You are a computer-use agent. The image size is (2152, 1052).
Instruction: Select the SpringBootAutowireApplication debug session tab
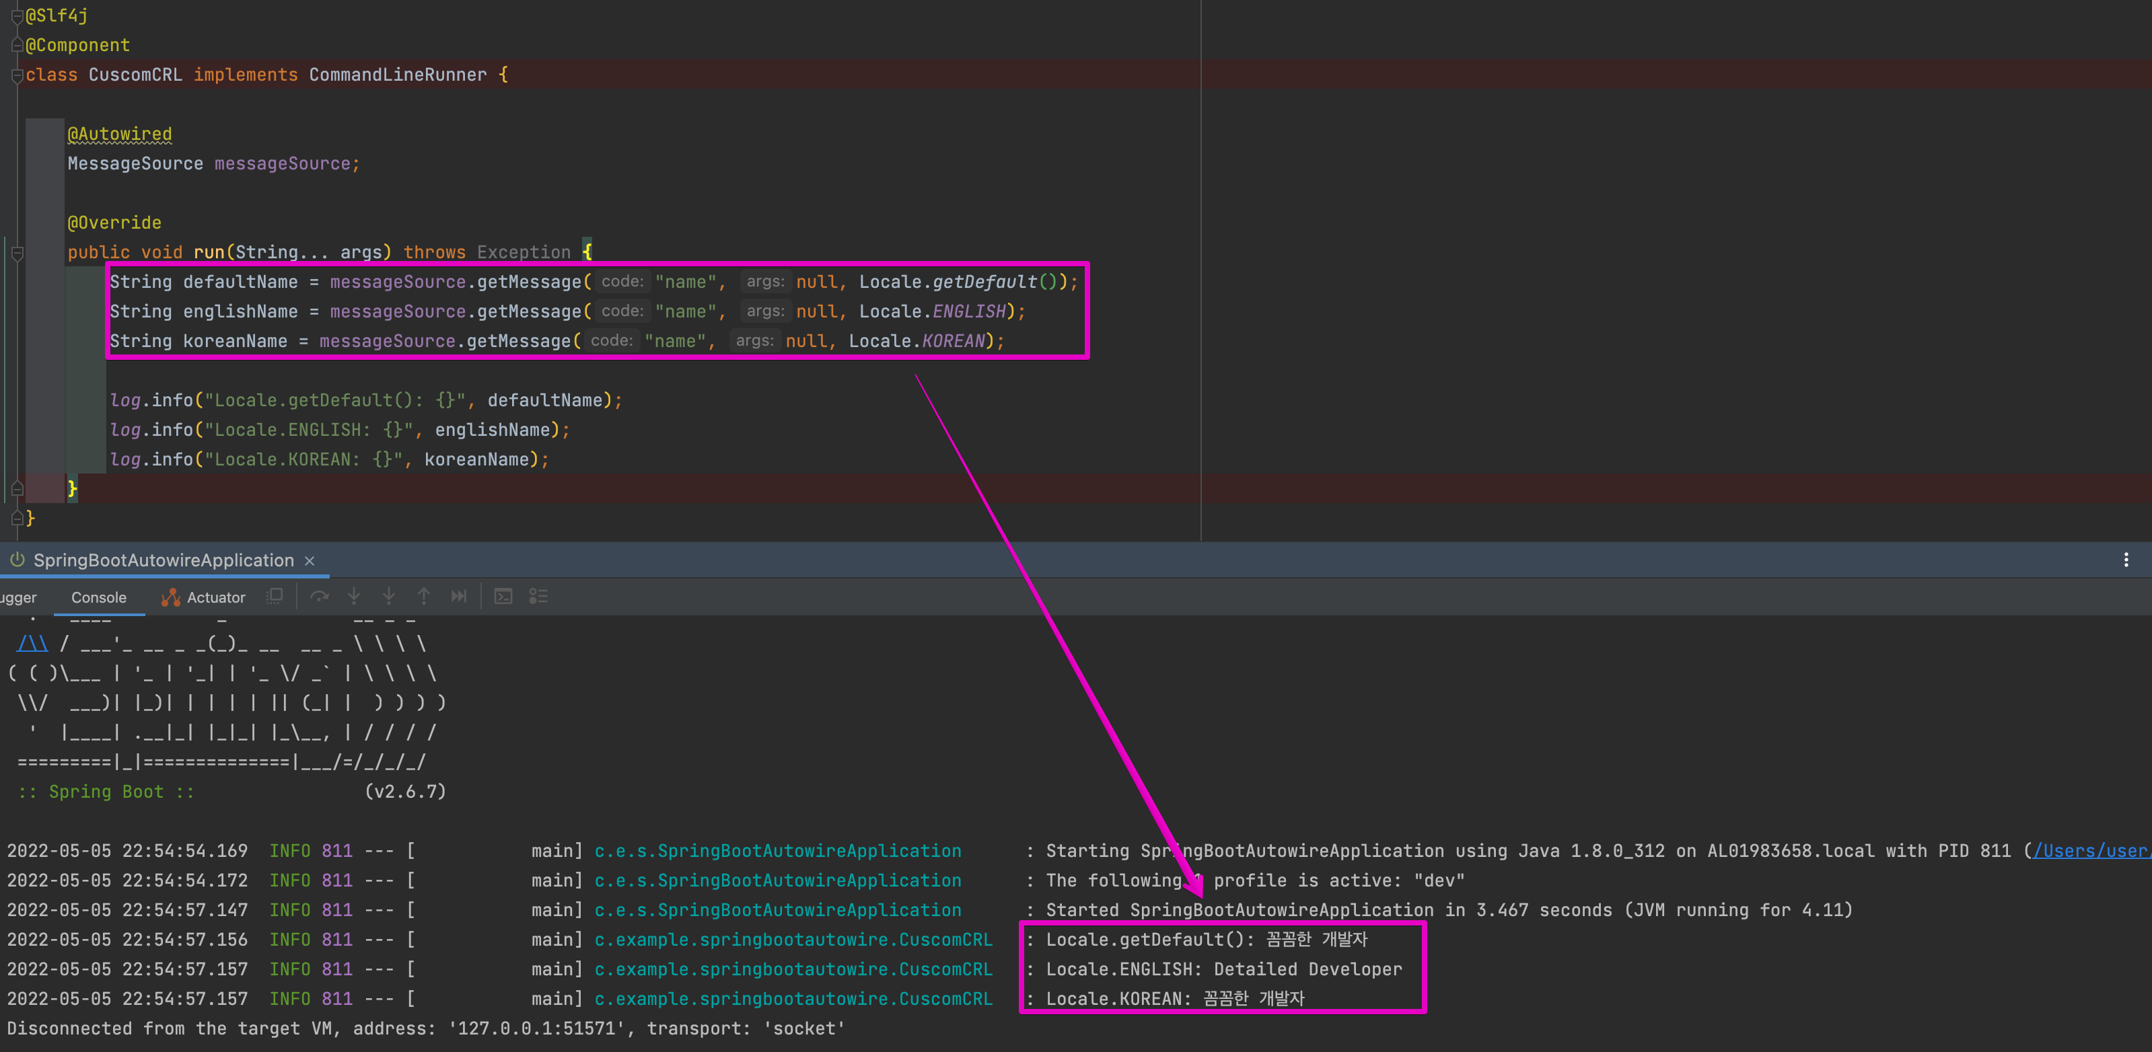[x=163, y=560]
